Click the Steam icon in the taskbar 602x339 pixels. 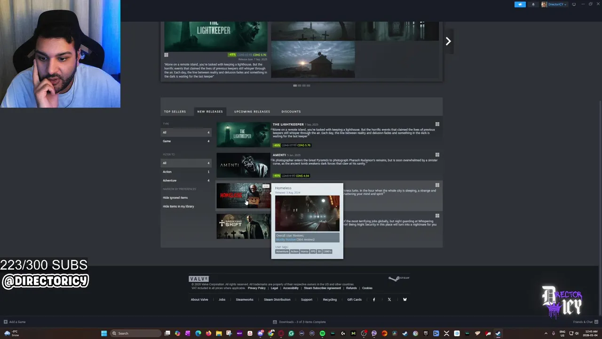pos(498,333)
